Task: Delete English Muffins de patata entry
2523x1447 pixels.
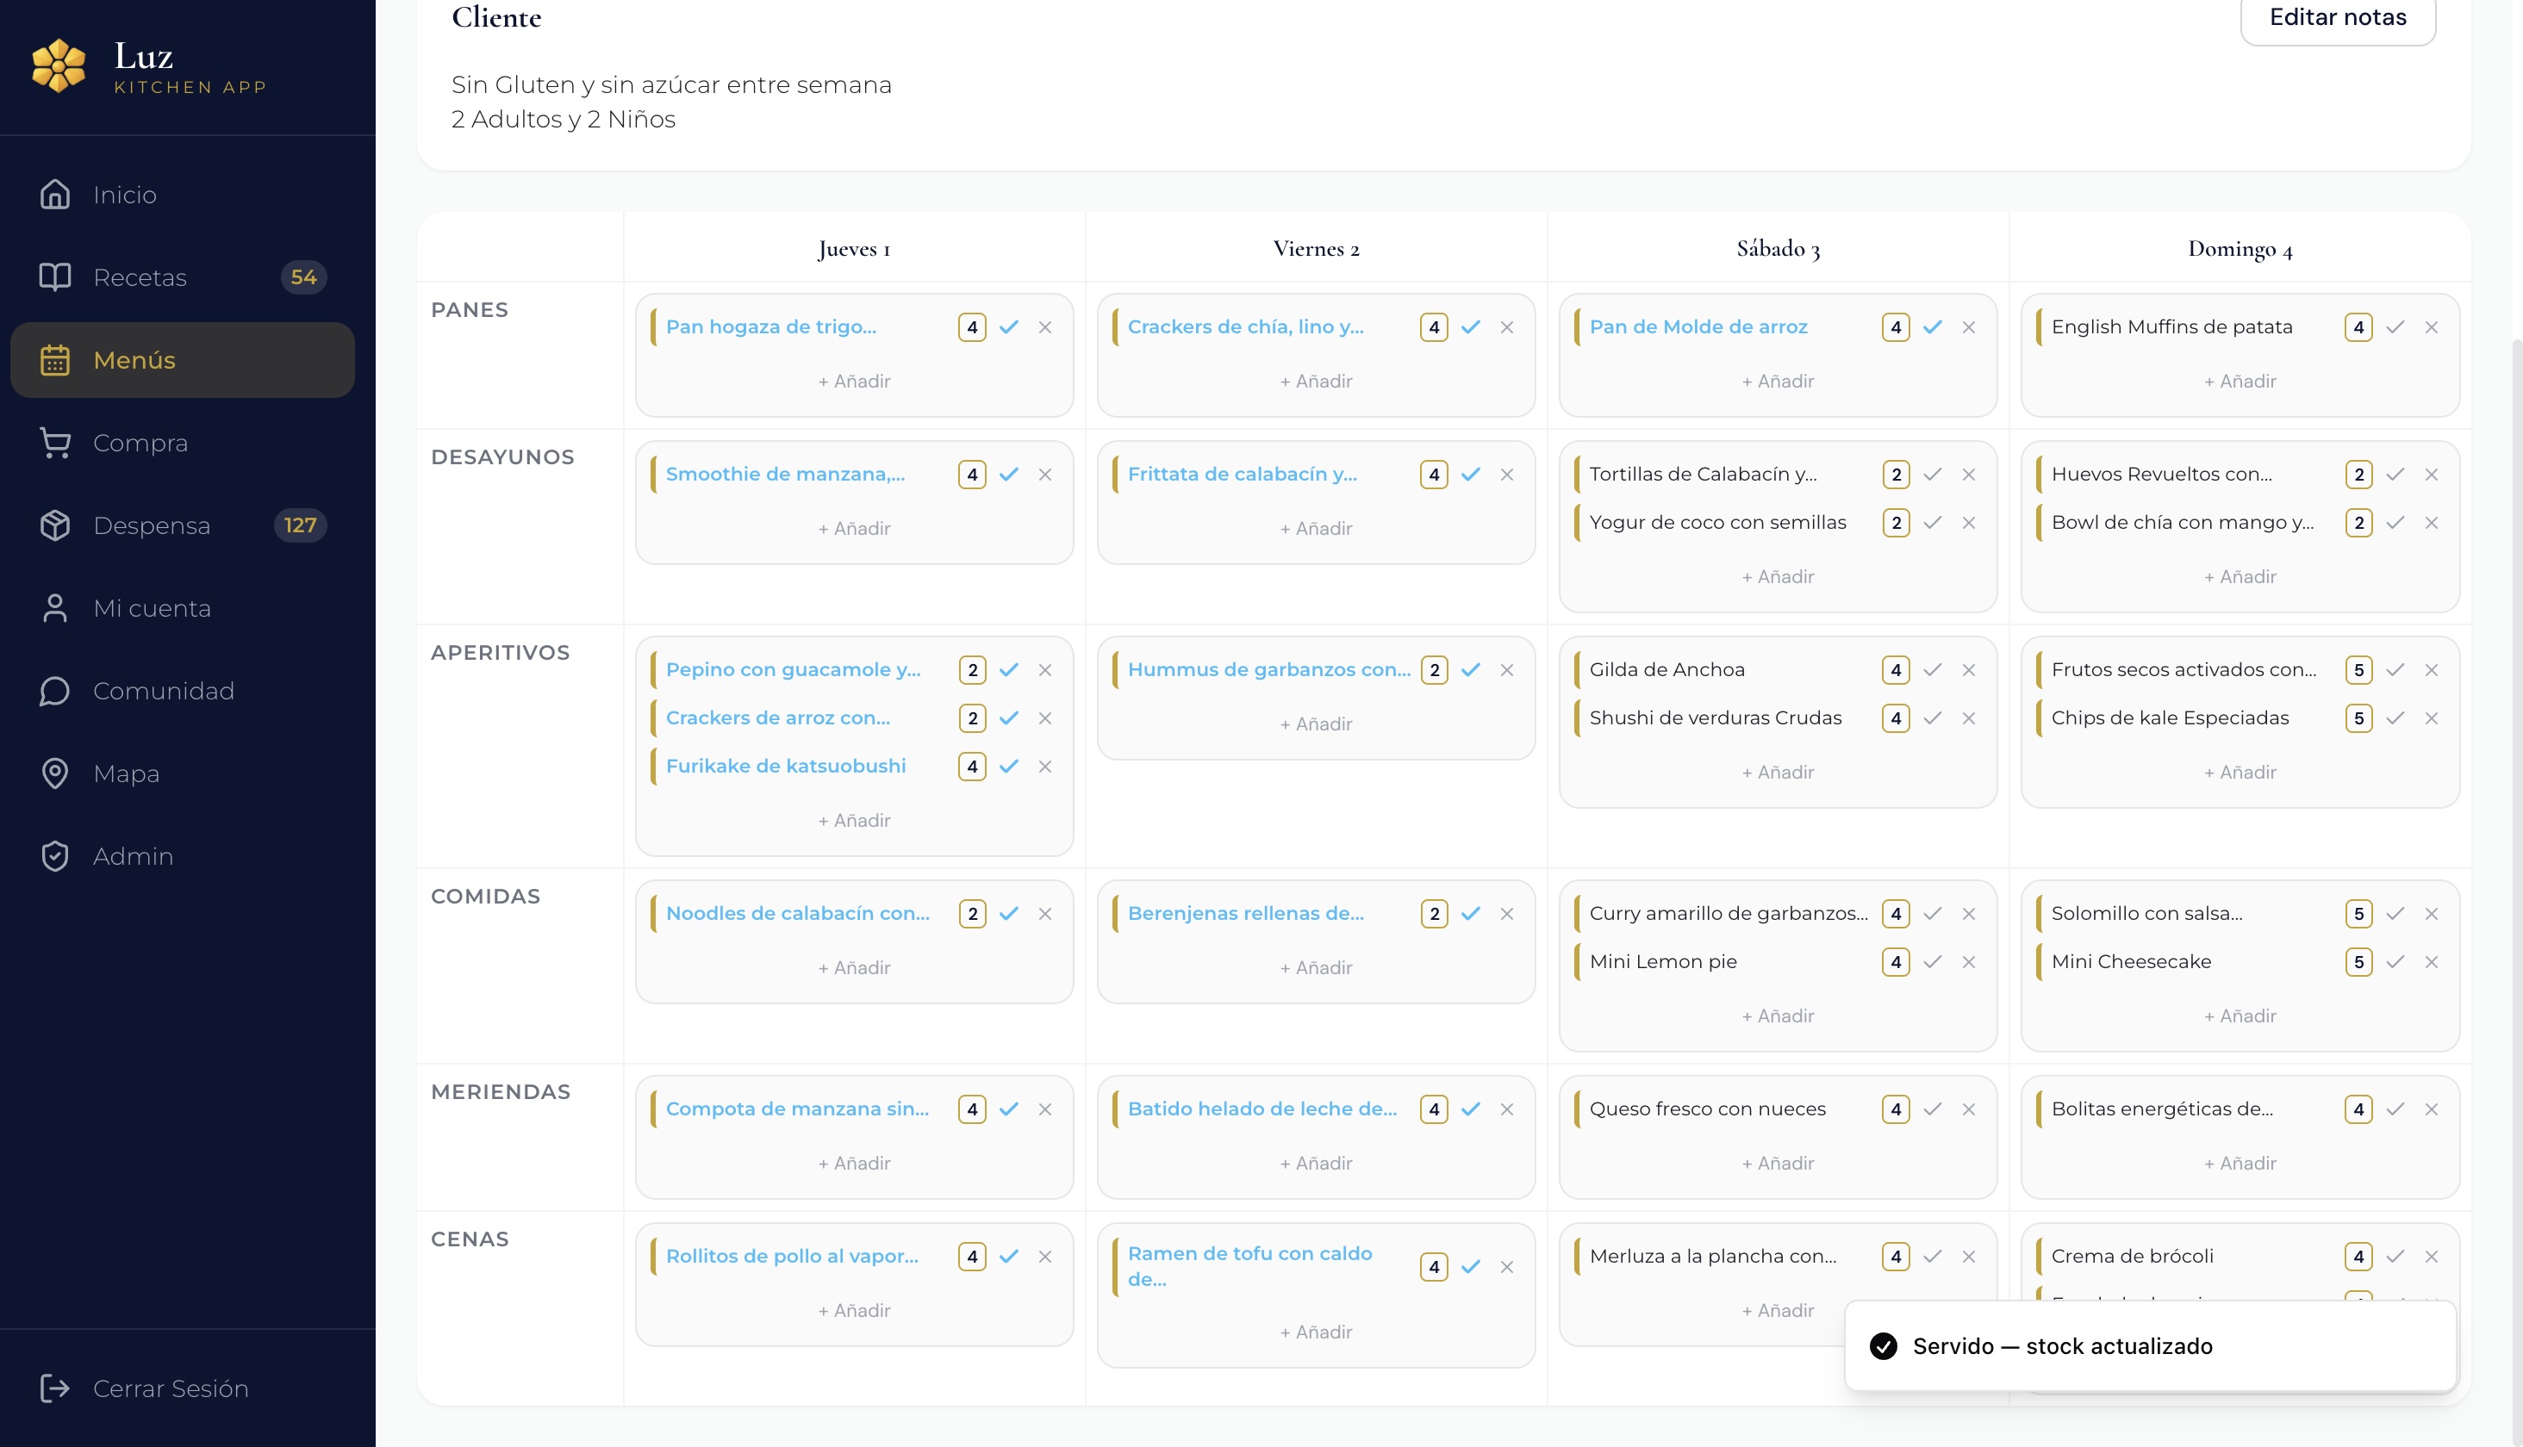Action: (x=2432, y=327)
